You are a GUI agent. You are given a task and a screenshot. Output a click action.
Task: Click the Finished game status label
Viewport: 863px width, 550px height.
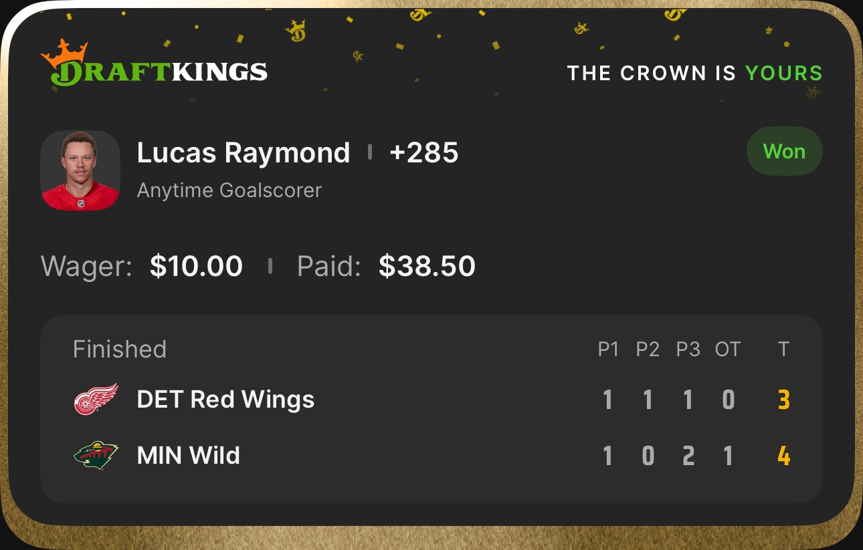point(120,349)
